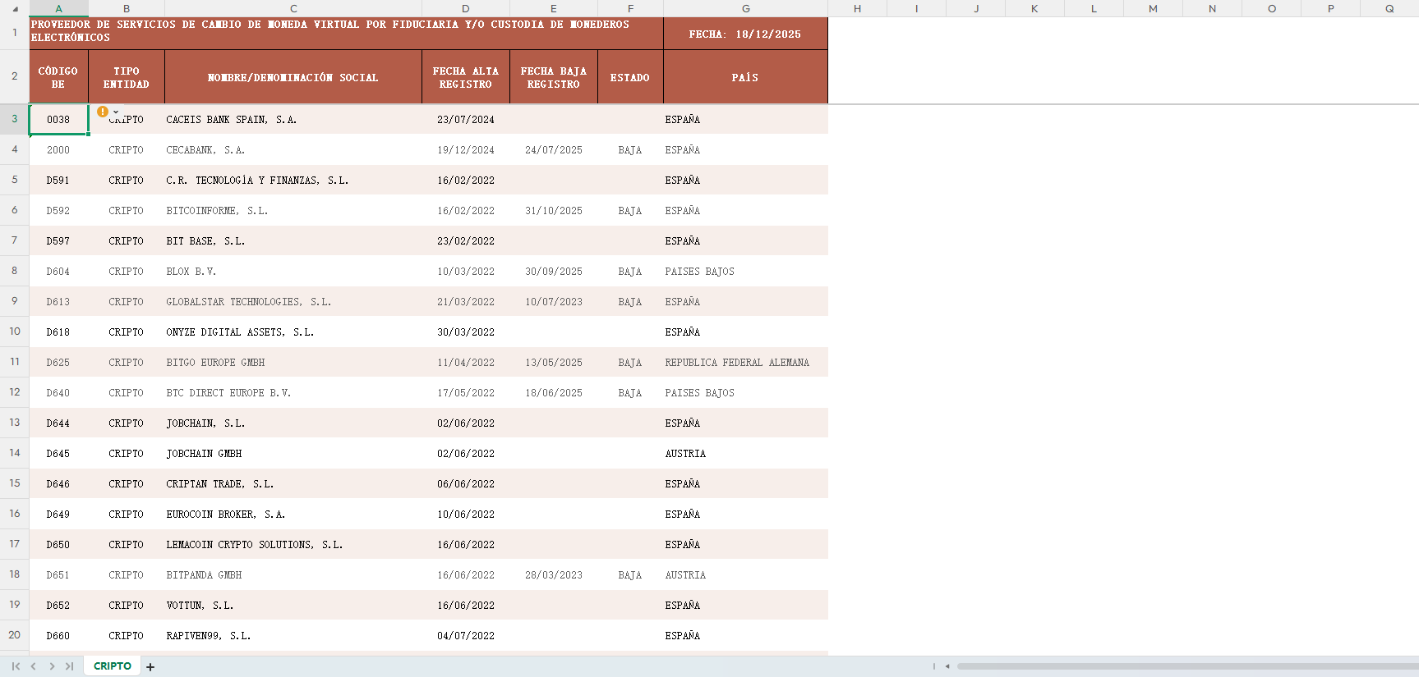1419x677 pixels.
Task: Jump to the last sheet tab
Action: 70,666
